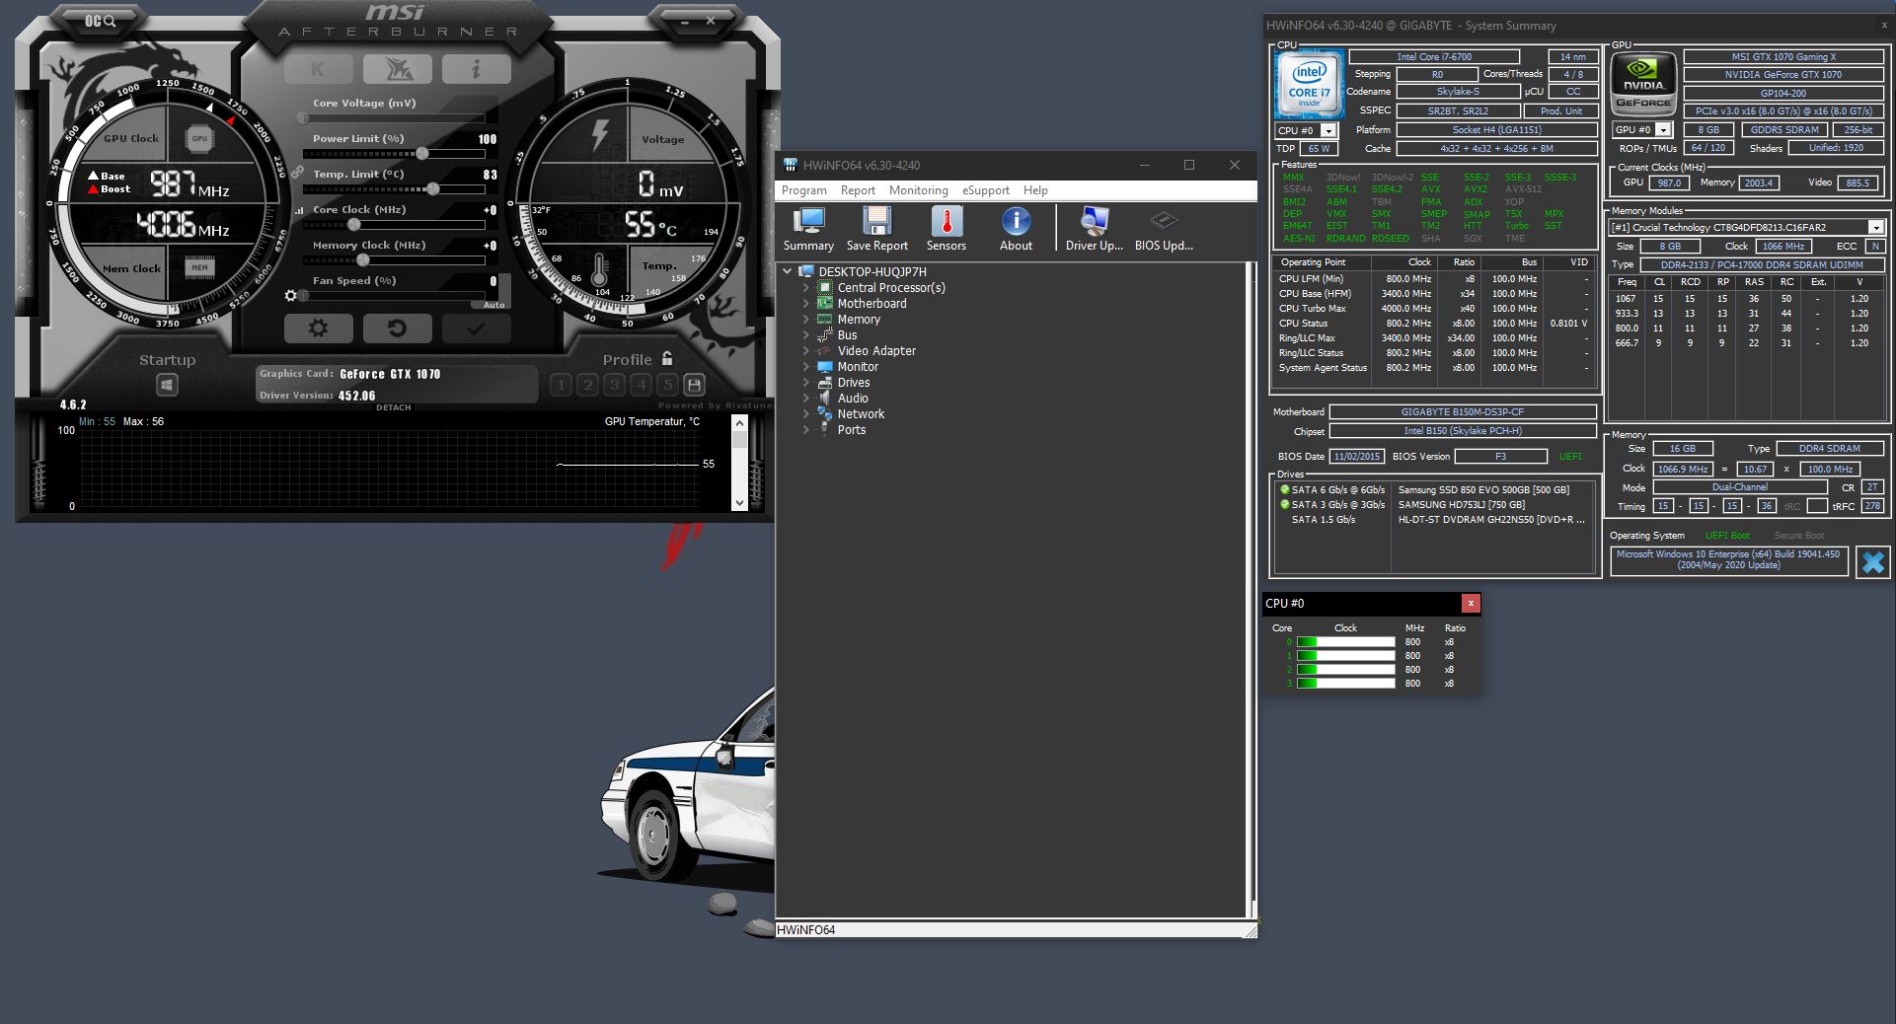
Task: Click Save Report in the HWiNFO toolbar
Action: (x=876, y=229)
